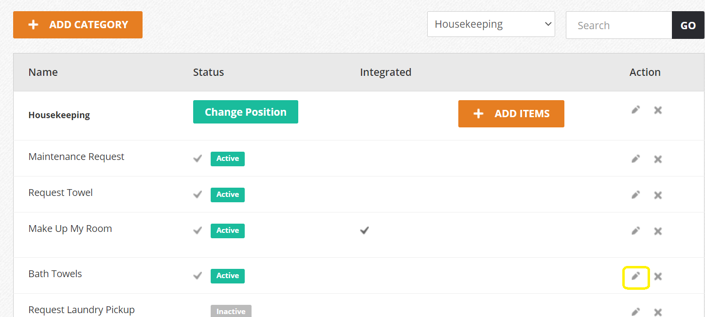
Task: Delete the Make Up My Room item
Action: pos(658,231)
